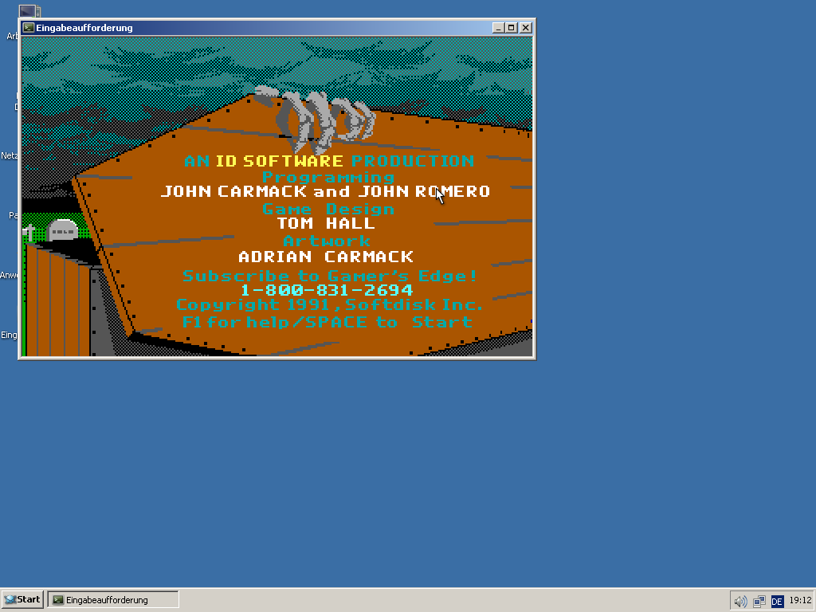Open the network connection tray icon
This screenshot has height=612, width=816.
click(759, 602)
